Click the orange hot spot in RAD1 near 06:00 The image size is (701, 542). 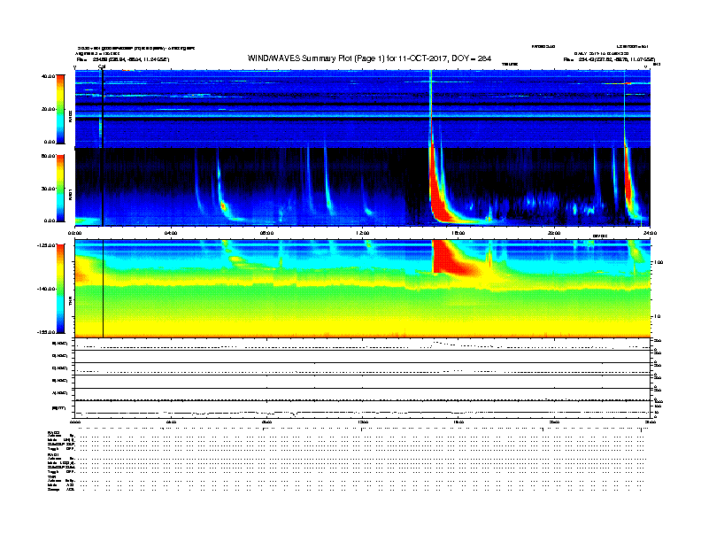coord(224,206)
